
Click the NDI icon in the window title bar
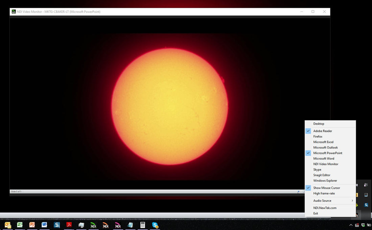[x=13, y=11]
